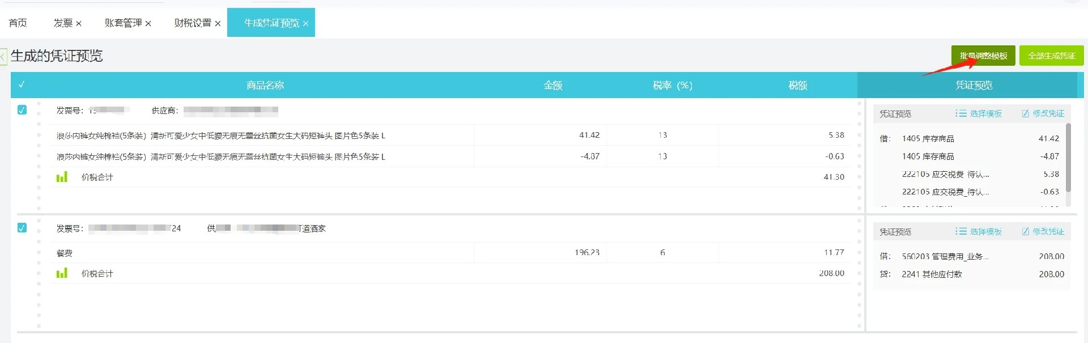Close the 财税设置 tab
The width and height of the screenshot is (1088, 343).
pyautogui.click(x=218, y=23)
